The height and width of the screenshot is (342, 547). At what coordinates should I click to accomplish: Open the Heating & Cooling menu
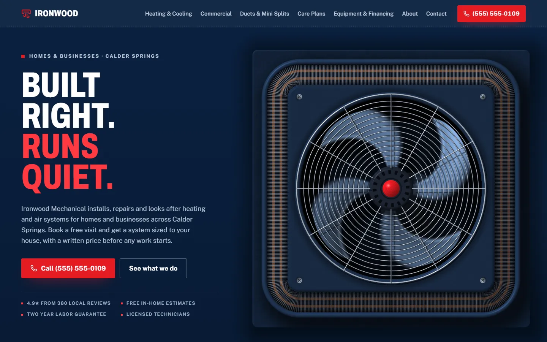click(168, 14)
